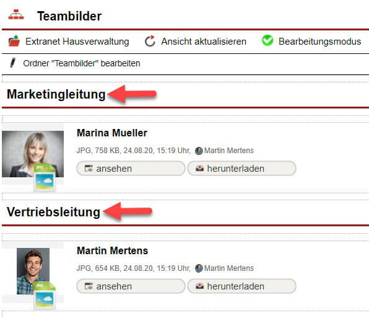
Task: View Marina Mueller image with ansehen
Action: (x=131, y=169)
